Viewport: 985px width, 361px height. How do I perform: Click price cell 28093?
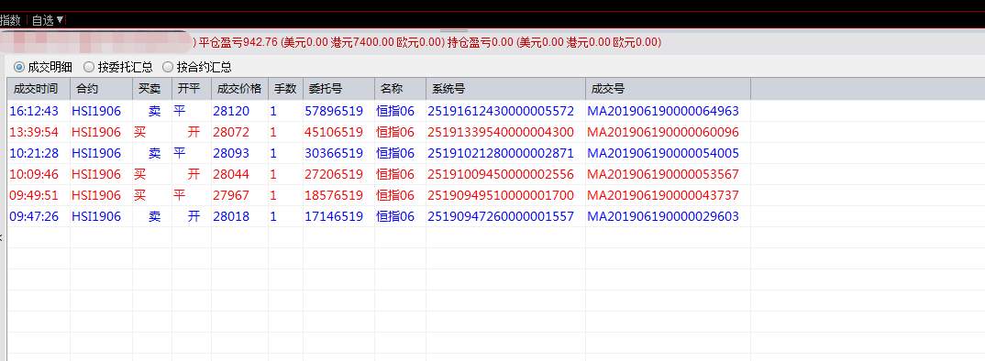coord(231,153)
